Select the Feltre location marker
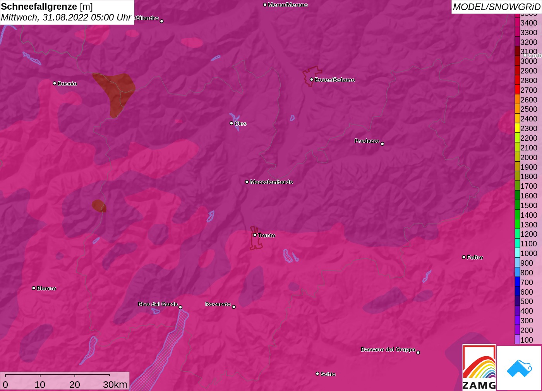The image size is (542, 391). 464,257
